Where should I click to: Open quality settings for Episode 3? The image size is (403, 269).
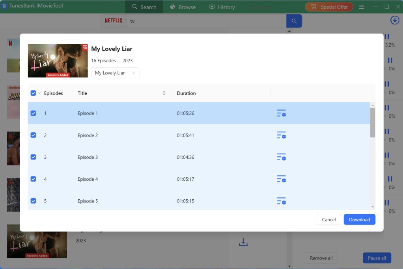[x=281, y=157]
